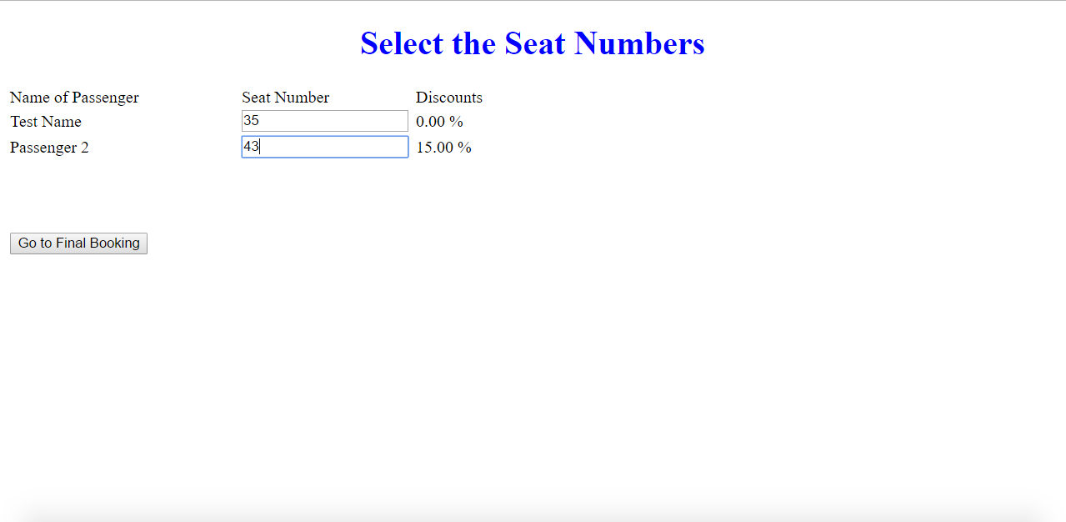Click the word "Seat" in the page heading
This screenshot has height=522, width=1066.
(534, 43)
